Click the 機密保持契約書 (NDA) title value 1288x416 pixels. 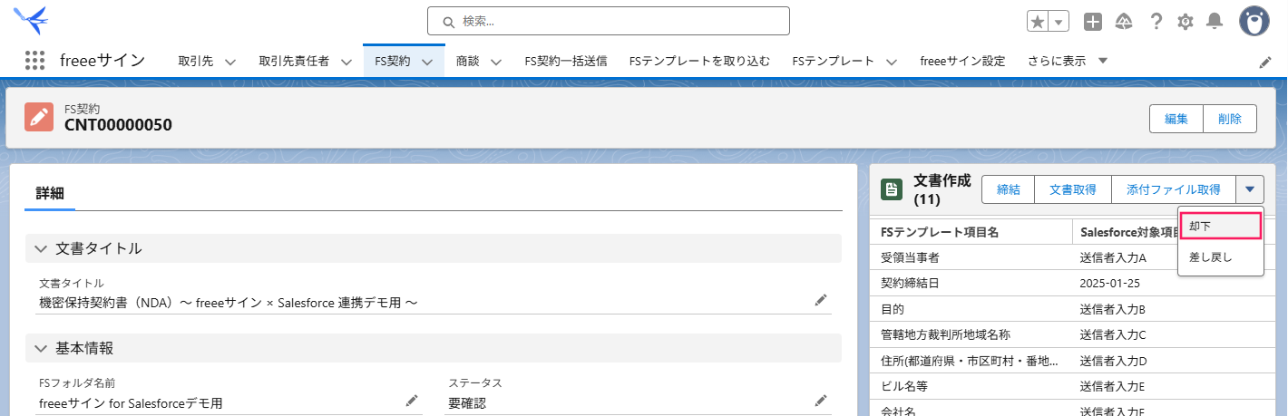click(x=228, y=302)
